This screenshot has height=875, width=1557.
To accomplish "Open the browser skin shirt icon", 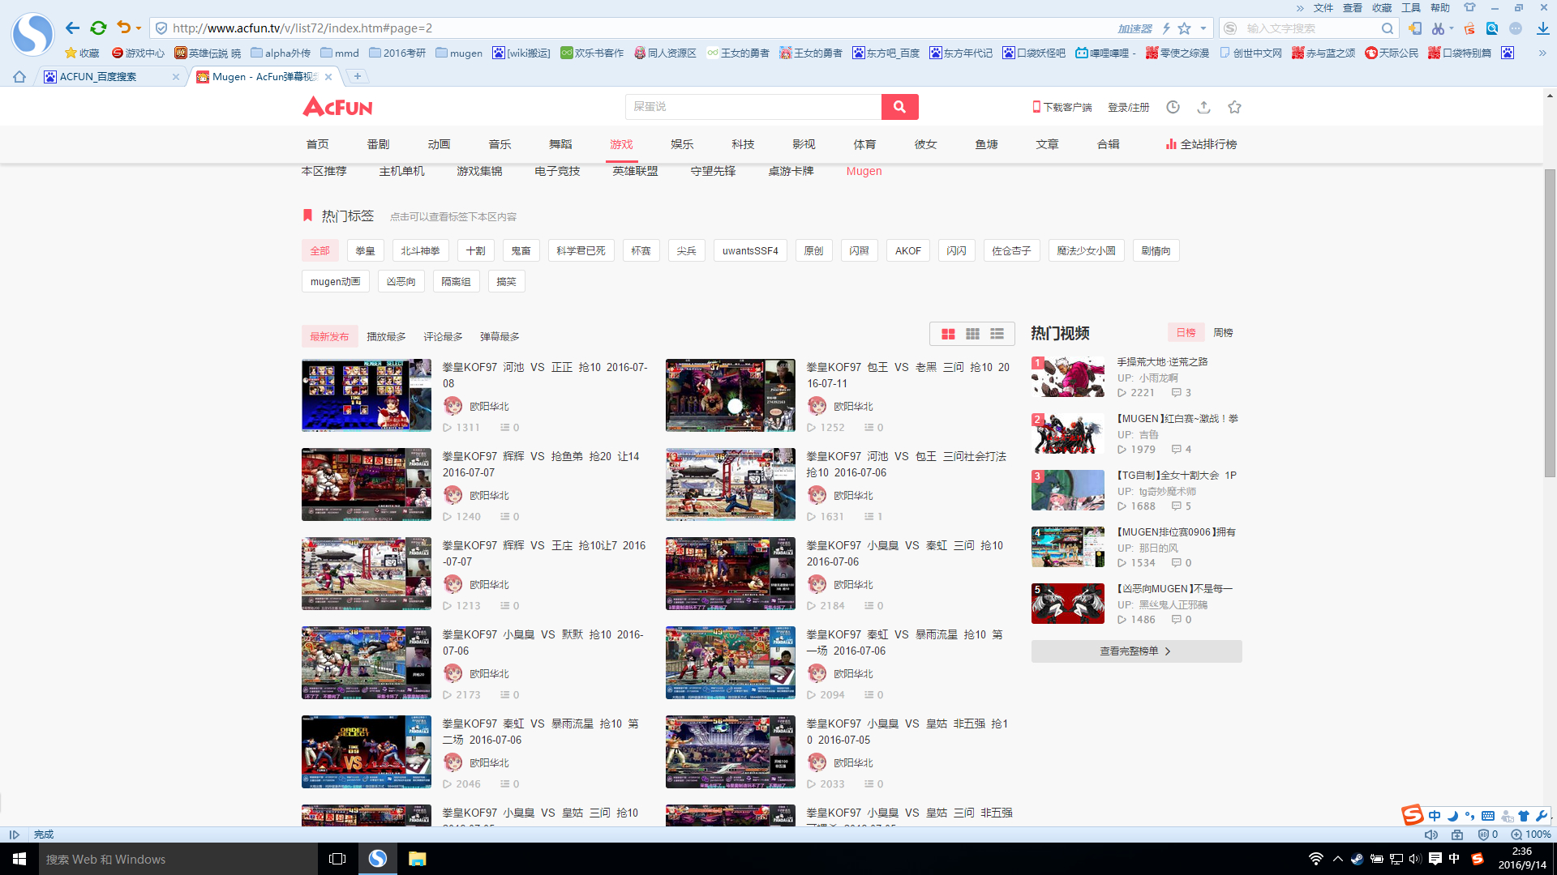I will [1469, 7].
